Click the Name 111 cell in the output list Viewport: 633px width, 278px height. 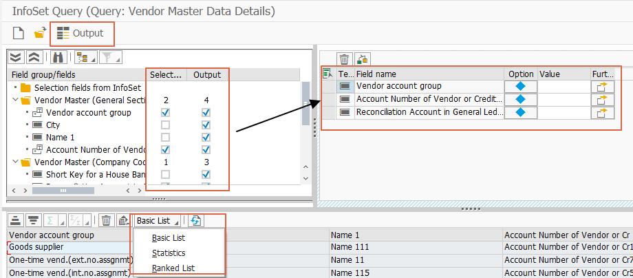(x=416, y=247)
